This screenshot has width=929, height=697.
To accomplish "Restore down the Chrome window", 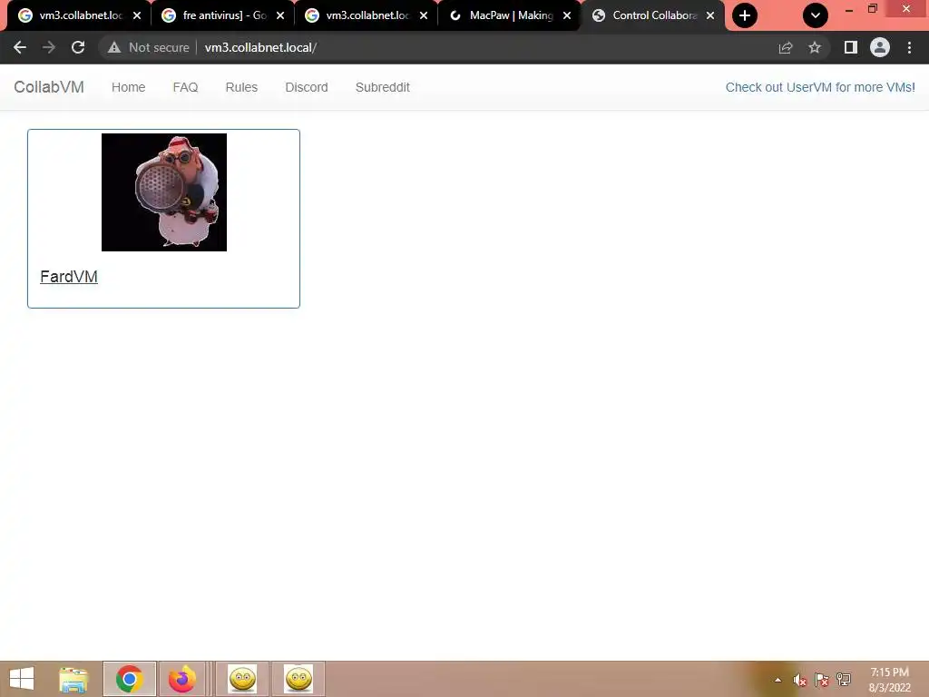I will point(873,9).
